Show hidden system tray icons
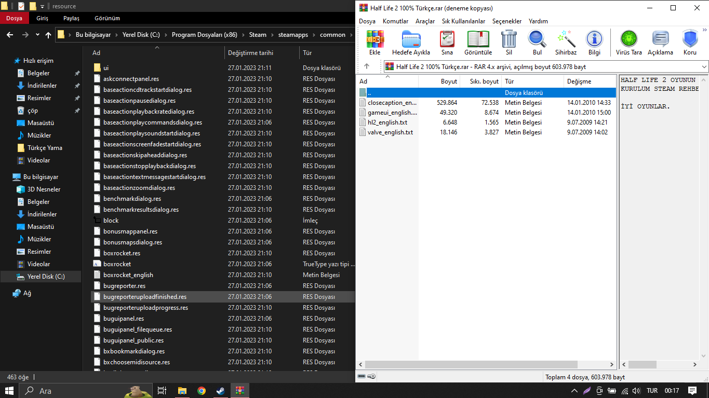The image size is (709, 398). point(574,391)
